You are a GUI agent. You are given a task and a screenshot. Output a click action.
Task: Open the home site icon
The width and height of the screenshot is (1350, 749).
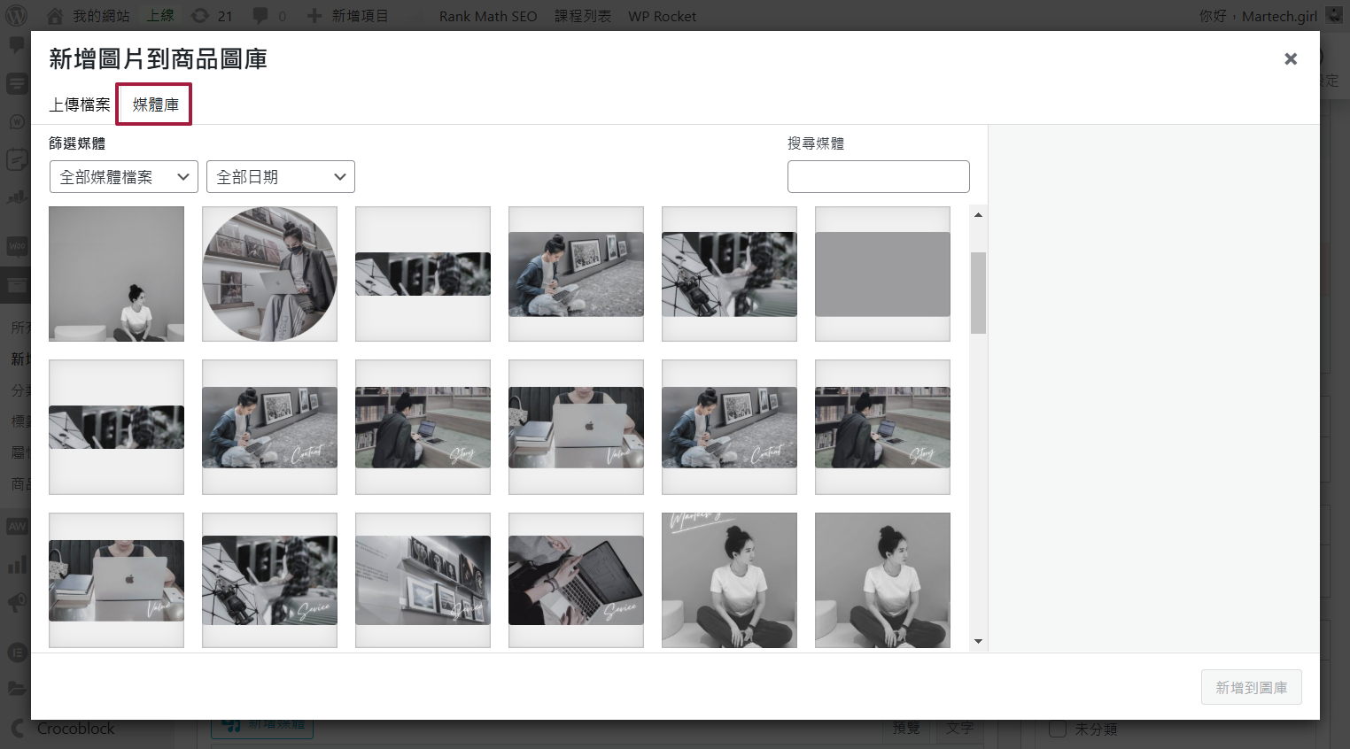point(55,16)
